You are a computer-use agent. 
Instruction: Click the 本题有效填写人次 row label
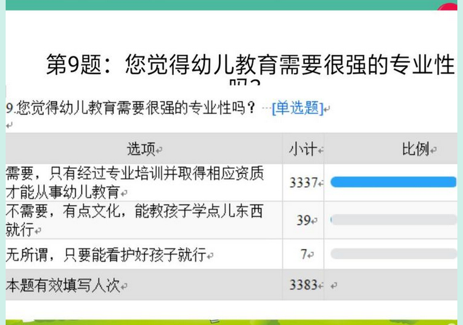point(63,285)
